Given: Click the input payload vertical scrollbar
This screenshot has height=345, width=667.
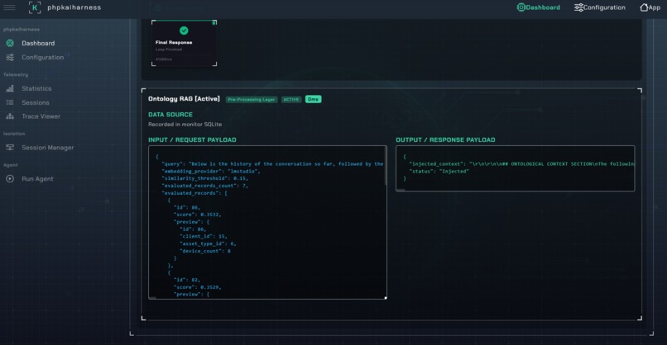Looking at the screenshot, I should pyautogui.click(x=386, y=167).
